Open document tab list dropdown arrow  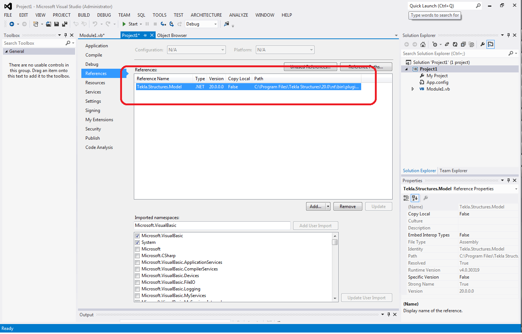tap(396, 35)
